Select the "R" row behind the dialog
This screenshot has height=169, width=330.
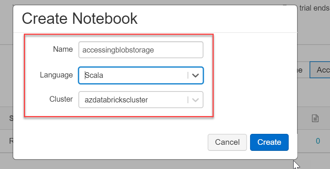point(11,141)
